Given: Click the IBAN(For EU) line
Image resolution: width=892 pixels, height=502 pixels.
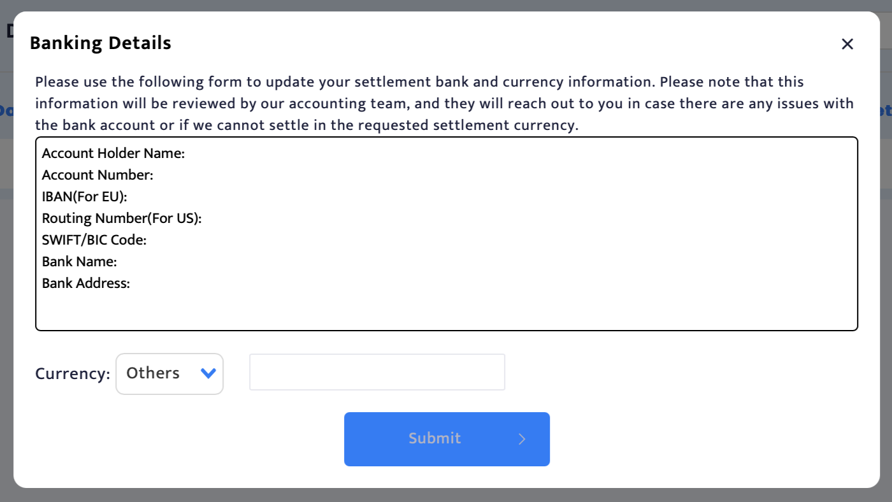Looking at the screenshot, I should pos(85,197).
